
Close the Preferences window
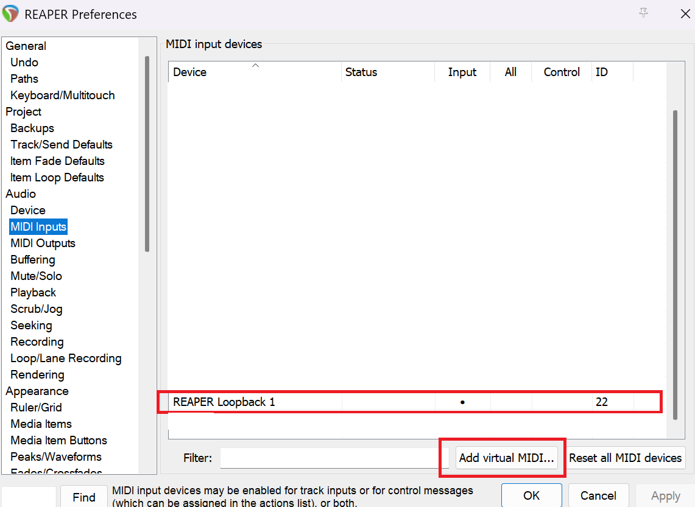(x=685, y=14)
